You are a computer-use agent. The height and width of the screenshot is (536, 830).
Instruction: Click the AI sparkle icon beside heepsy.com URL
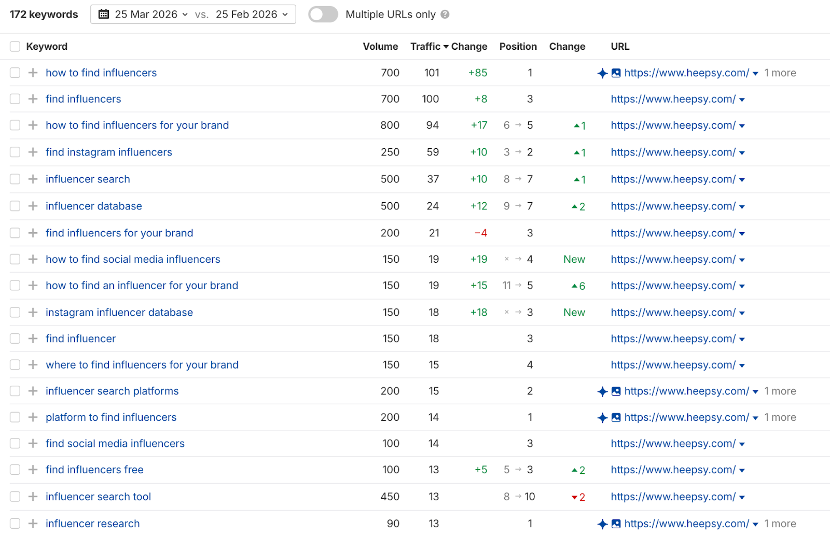pos(602,73)
